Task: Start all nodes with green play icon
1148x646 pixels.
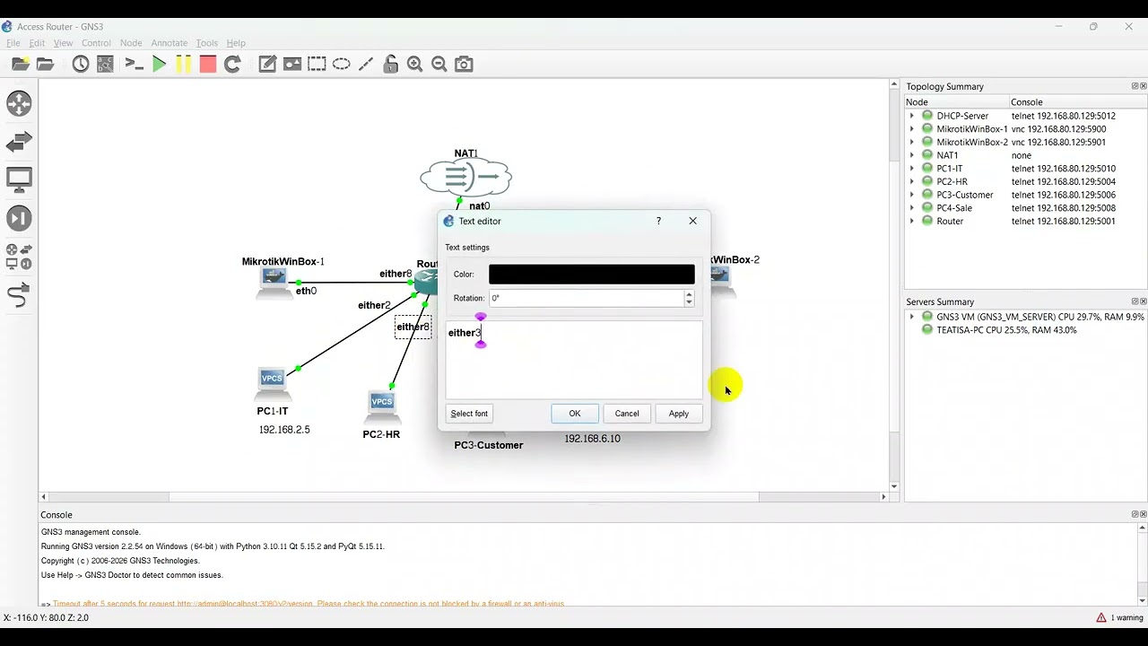Action: pos(159,64)
